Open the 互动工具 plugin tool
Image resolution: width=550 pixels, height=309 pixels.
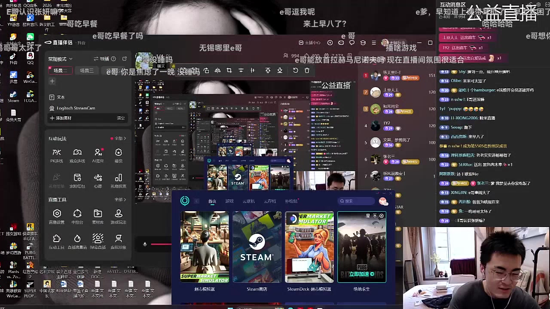(x=57, y=242)
